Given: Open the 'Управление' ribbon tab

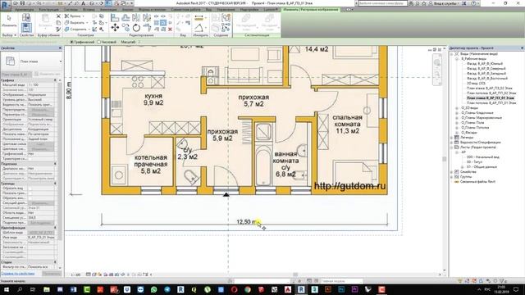Looking at the screenshot, I should 226,10.
